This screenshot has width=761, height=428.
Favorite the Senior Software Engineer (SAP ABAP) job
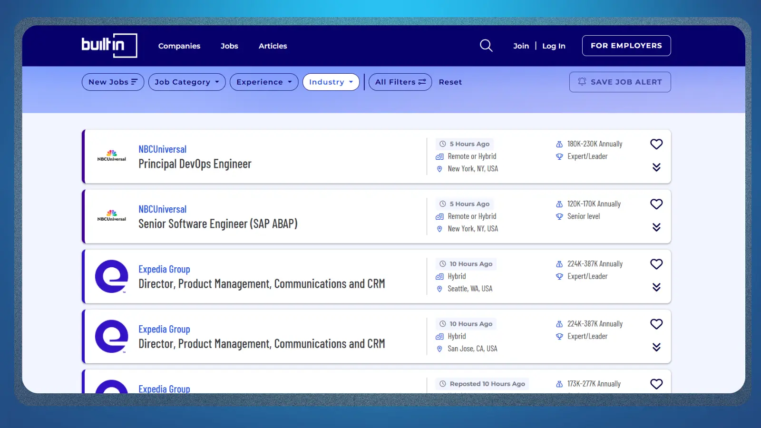click(656, 204)
